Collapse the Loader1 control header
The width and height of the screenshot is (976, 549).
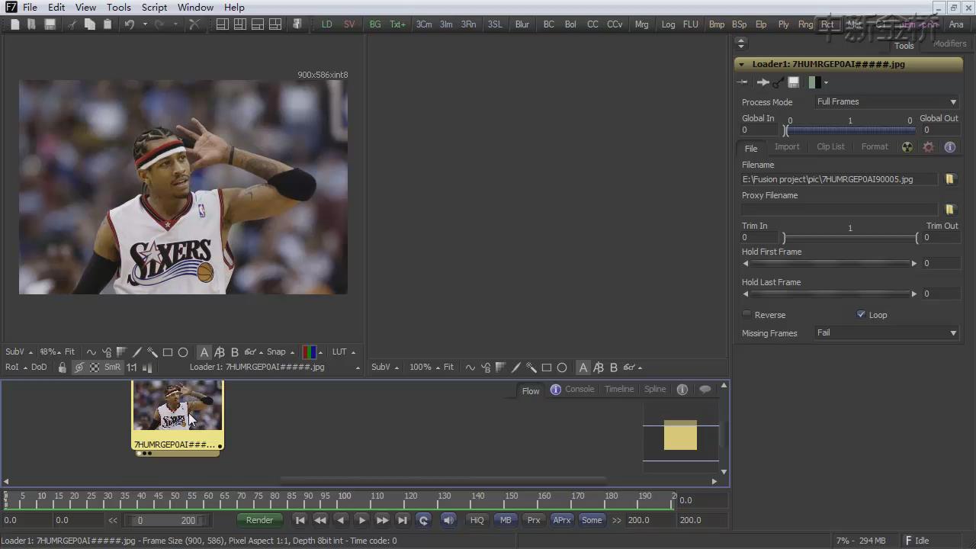click(x=741, y=65)
